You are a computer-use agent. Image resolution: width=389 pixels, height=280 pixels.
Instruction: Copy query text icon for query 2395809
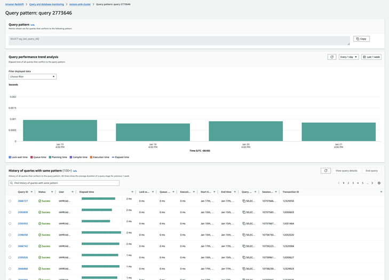pos(244,212)
